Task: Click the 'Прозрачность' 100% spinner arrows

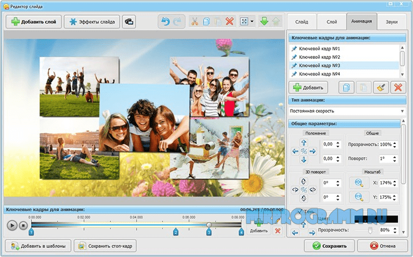Action: click(395, 144)
